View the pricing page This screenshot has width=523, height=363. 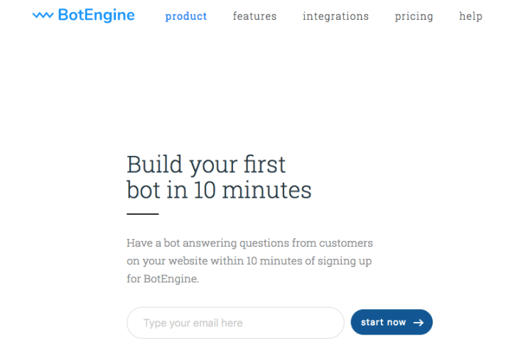click(414, 16)
